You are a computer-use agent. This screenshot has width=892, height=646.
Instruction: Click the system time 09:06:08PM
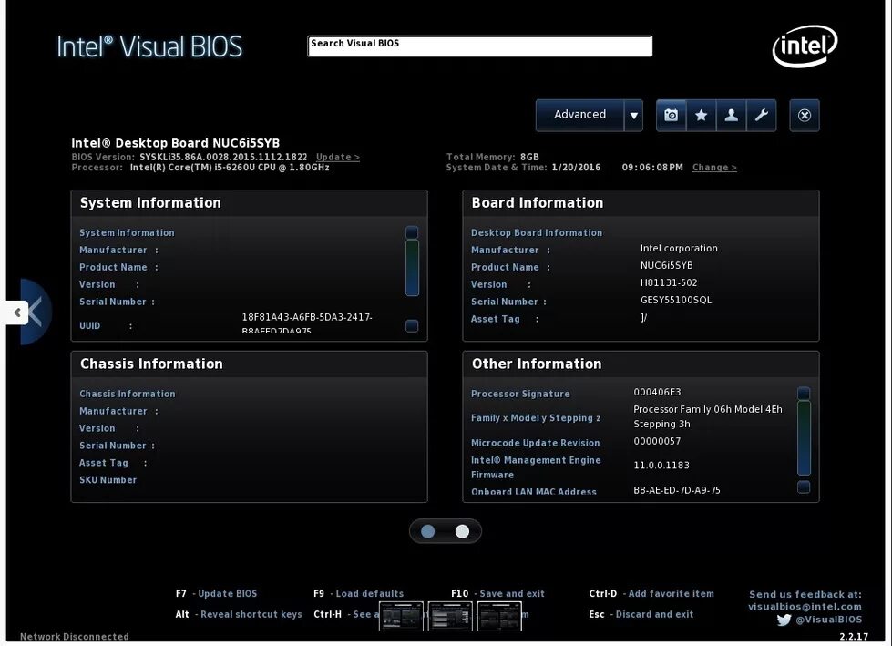[652, 167]
